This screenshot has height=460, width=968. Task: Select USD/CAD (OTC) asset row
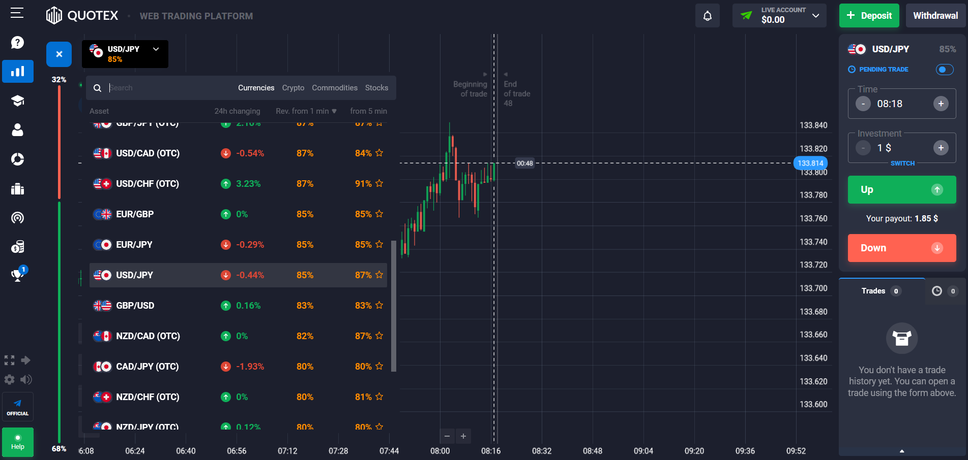point(238,153)
